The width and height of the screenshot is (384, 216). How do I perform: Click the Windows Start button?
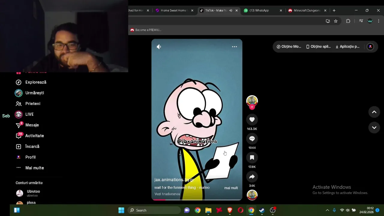tap(121, 210)
